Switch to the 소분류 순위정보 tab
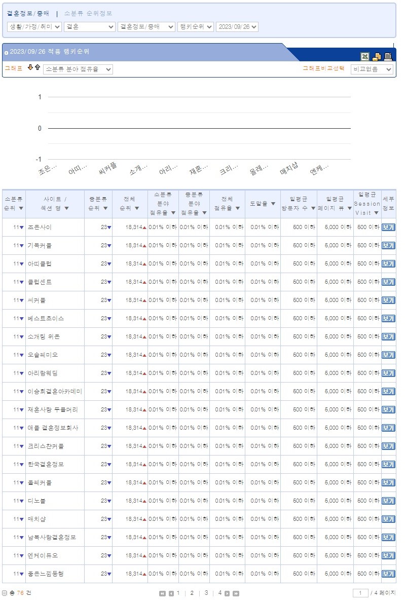Image resolution: width=405 pixels, height=605 pixels. [x=88, y=14]
